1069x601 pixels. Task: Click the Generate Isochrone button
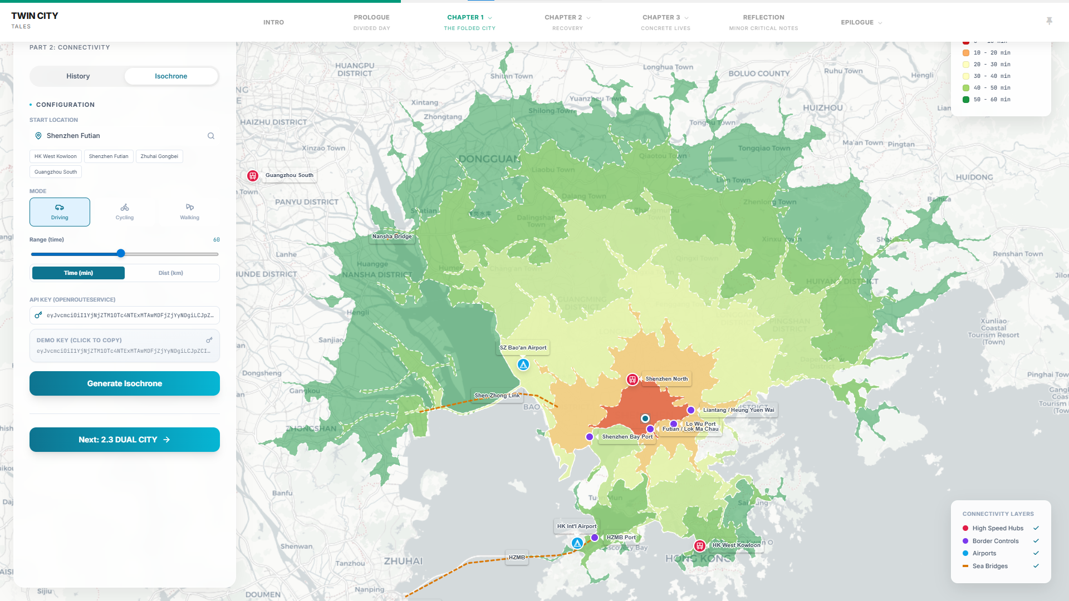[x=125, y=383]
